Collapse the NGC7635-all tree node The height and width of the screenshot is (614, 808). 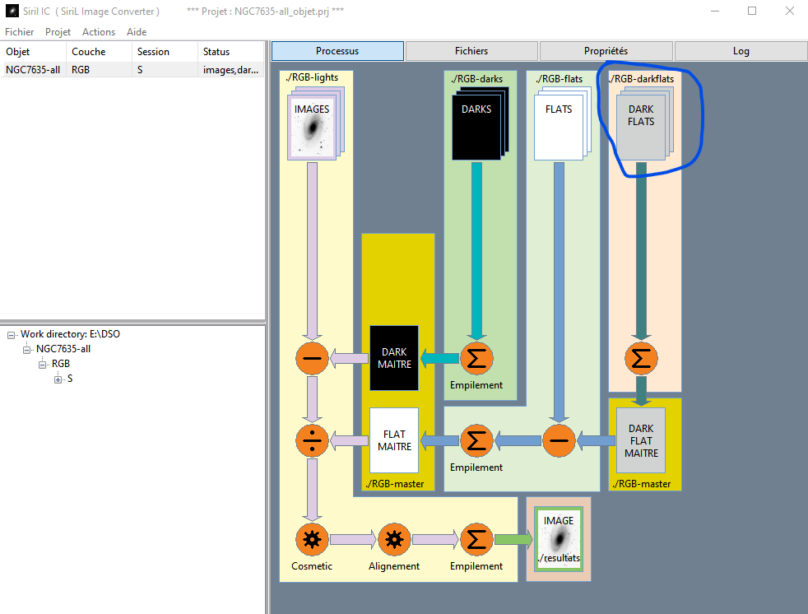(27, 350)
